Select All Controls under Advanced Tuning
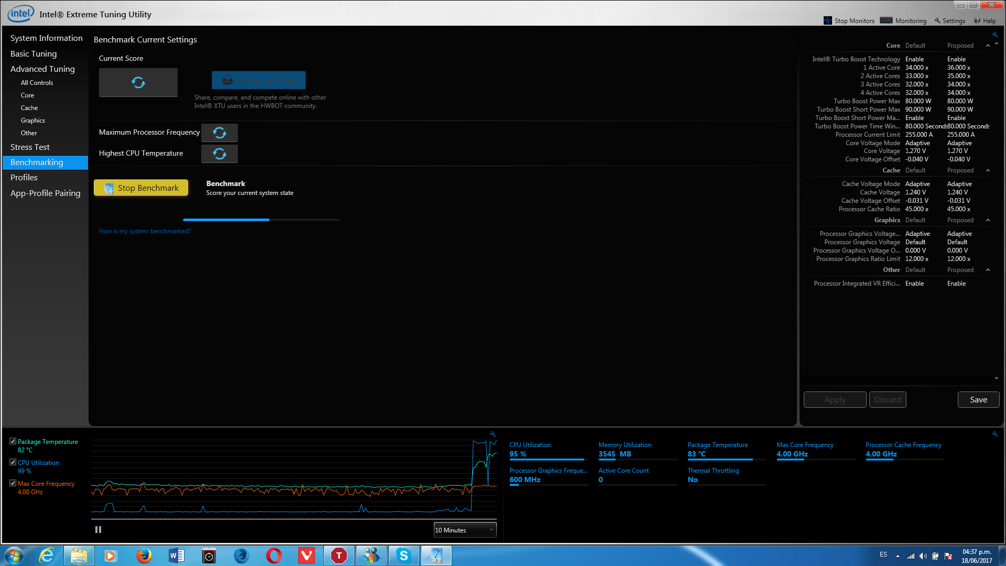Screen dimensions: 1006x566 [37, 83]
